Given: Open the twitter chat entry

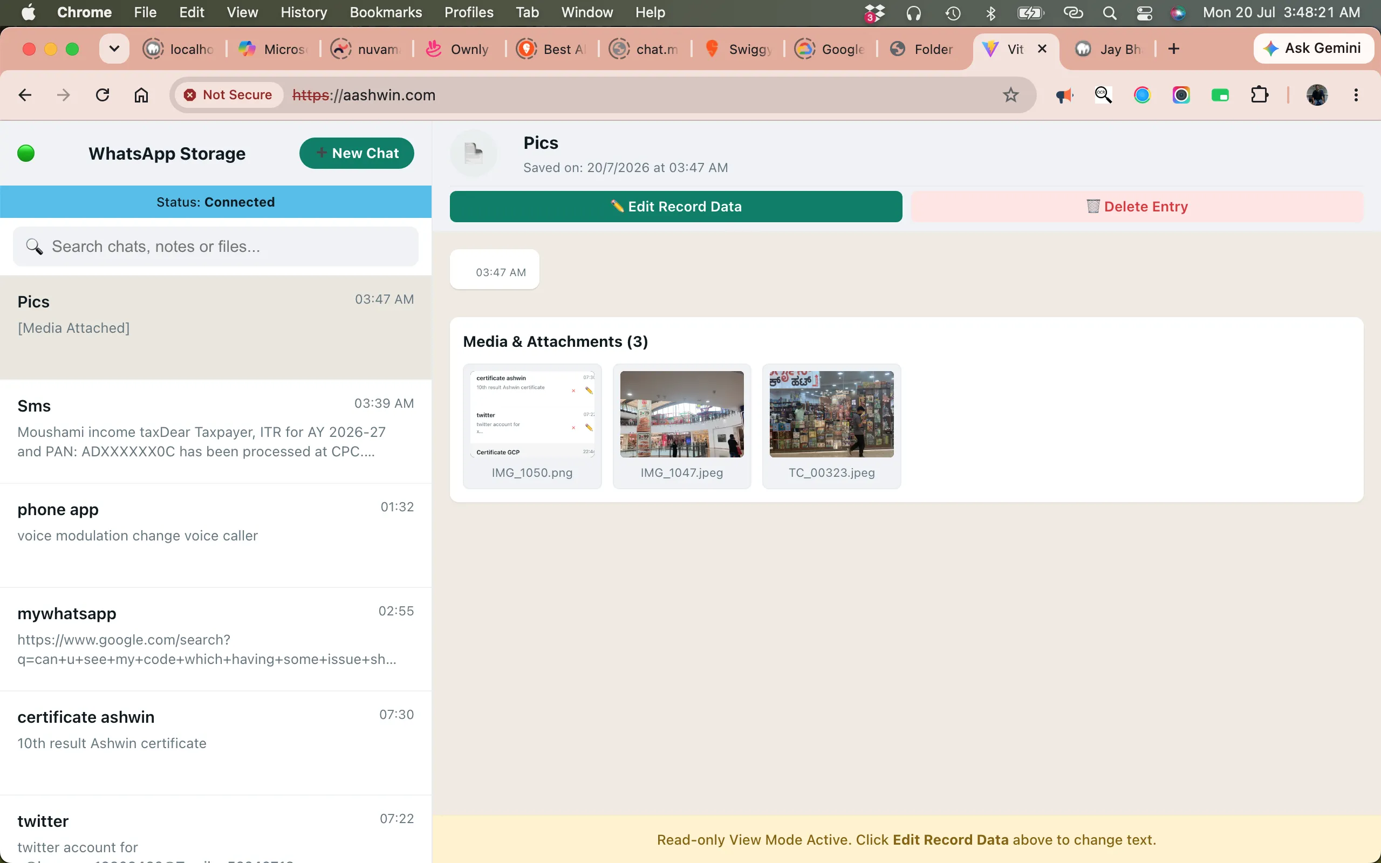Looking at the screenshot, I should pos(216,830).
